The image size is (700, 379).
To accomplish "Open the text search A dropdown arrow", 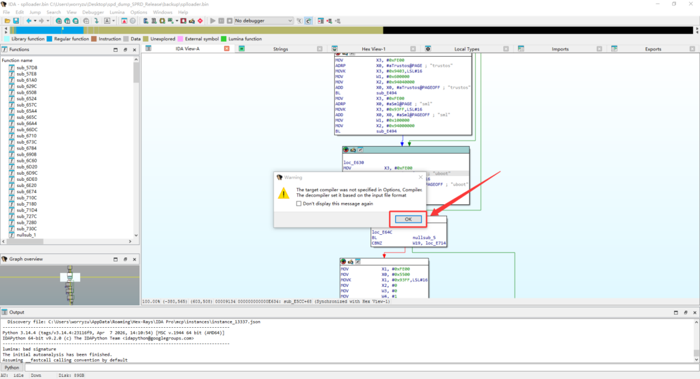I will coord(113,21).
